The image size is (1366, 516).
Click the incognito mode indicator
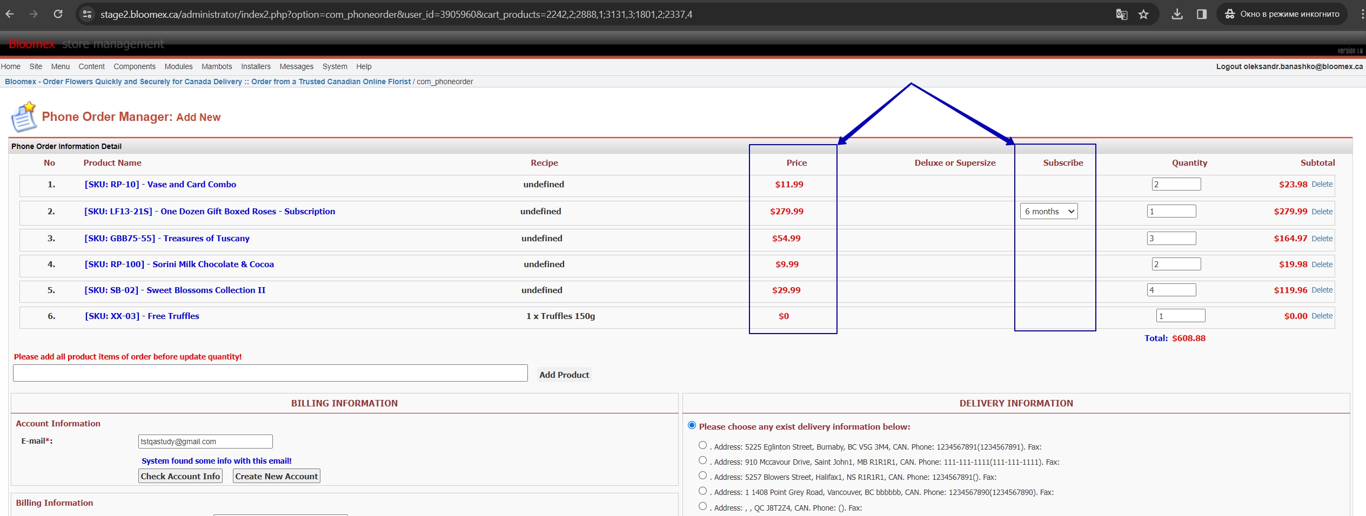(x=1282, y=14)
